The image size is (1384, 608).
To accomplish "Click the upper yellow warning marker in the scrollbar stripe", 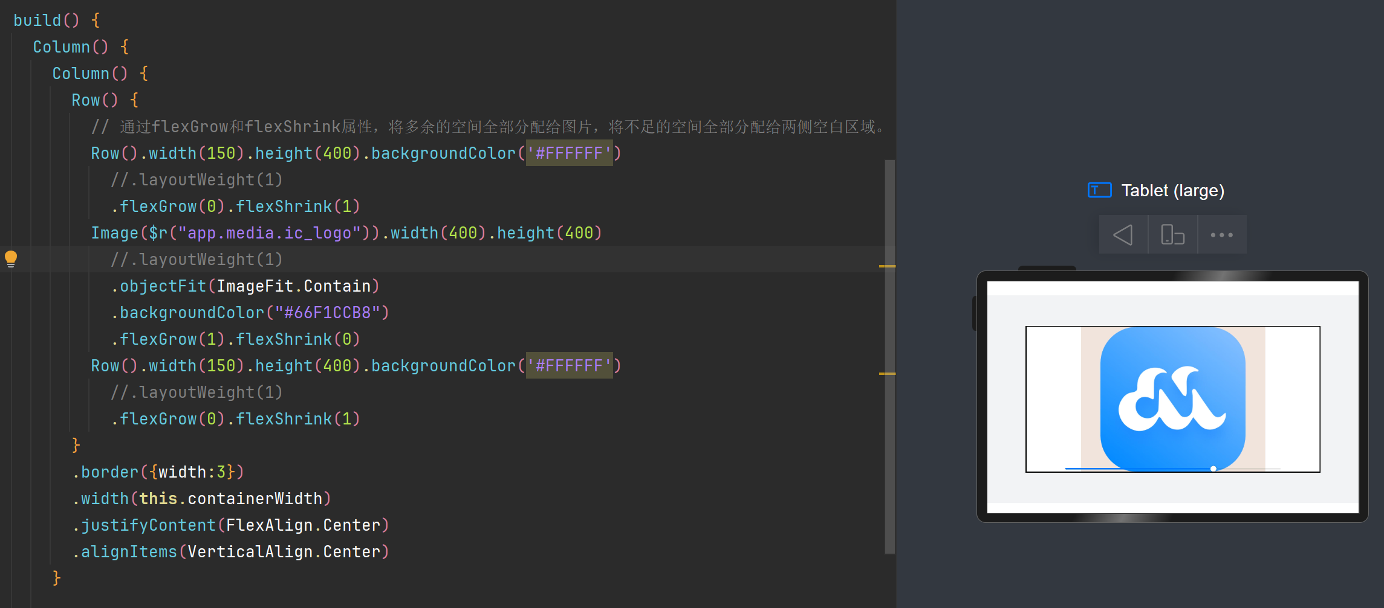I will [x=887, y=266].
